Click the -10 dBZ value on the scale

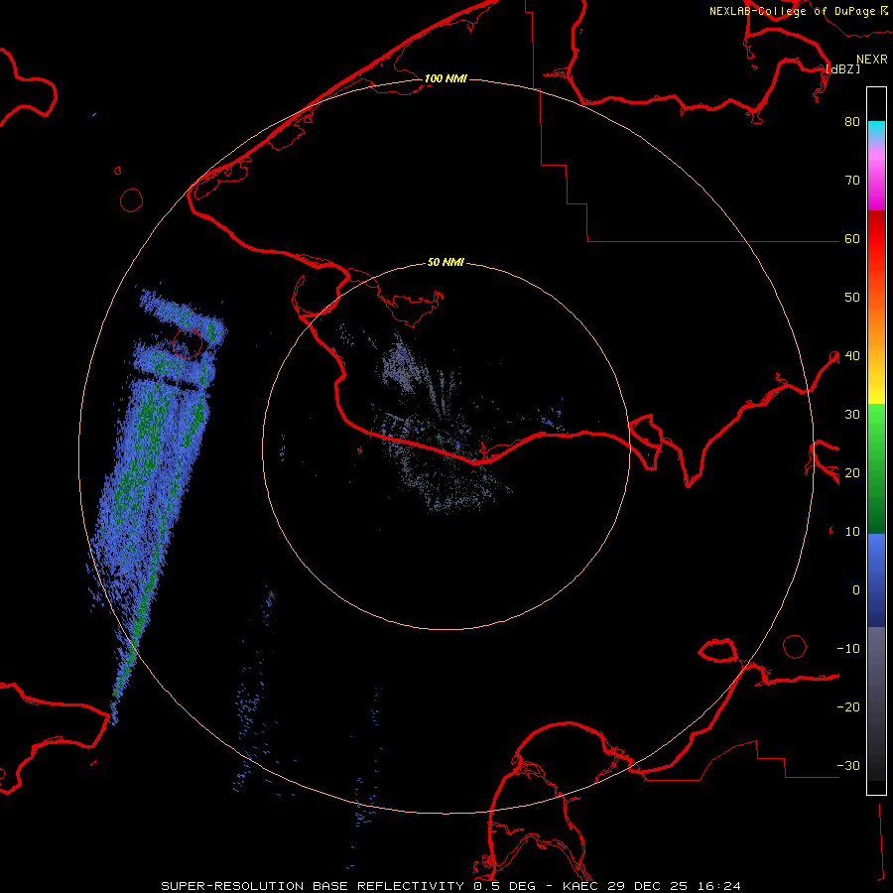tap(848, 649)
